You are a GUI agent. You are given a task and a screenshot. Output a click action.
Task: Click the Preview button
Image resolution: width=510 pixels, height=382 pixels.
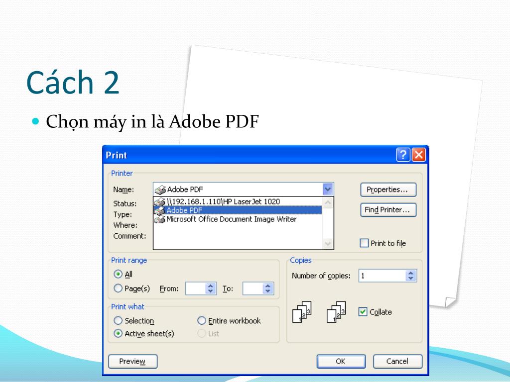click(x=132, y=362)
